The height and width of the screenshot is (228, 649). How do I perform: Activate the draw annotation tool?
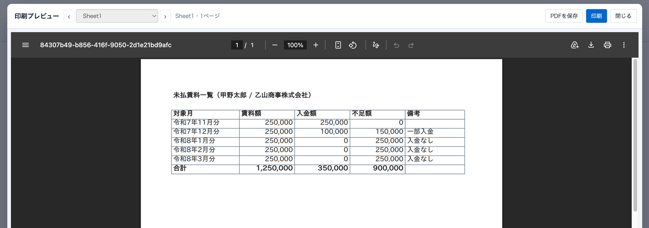click(376, 45)
